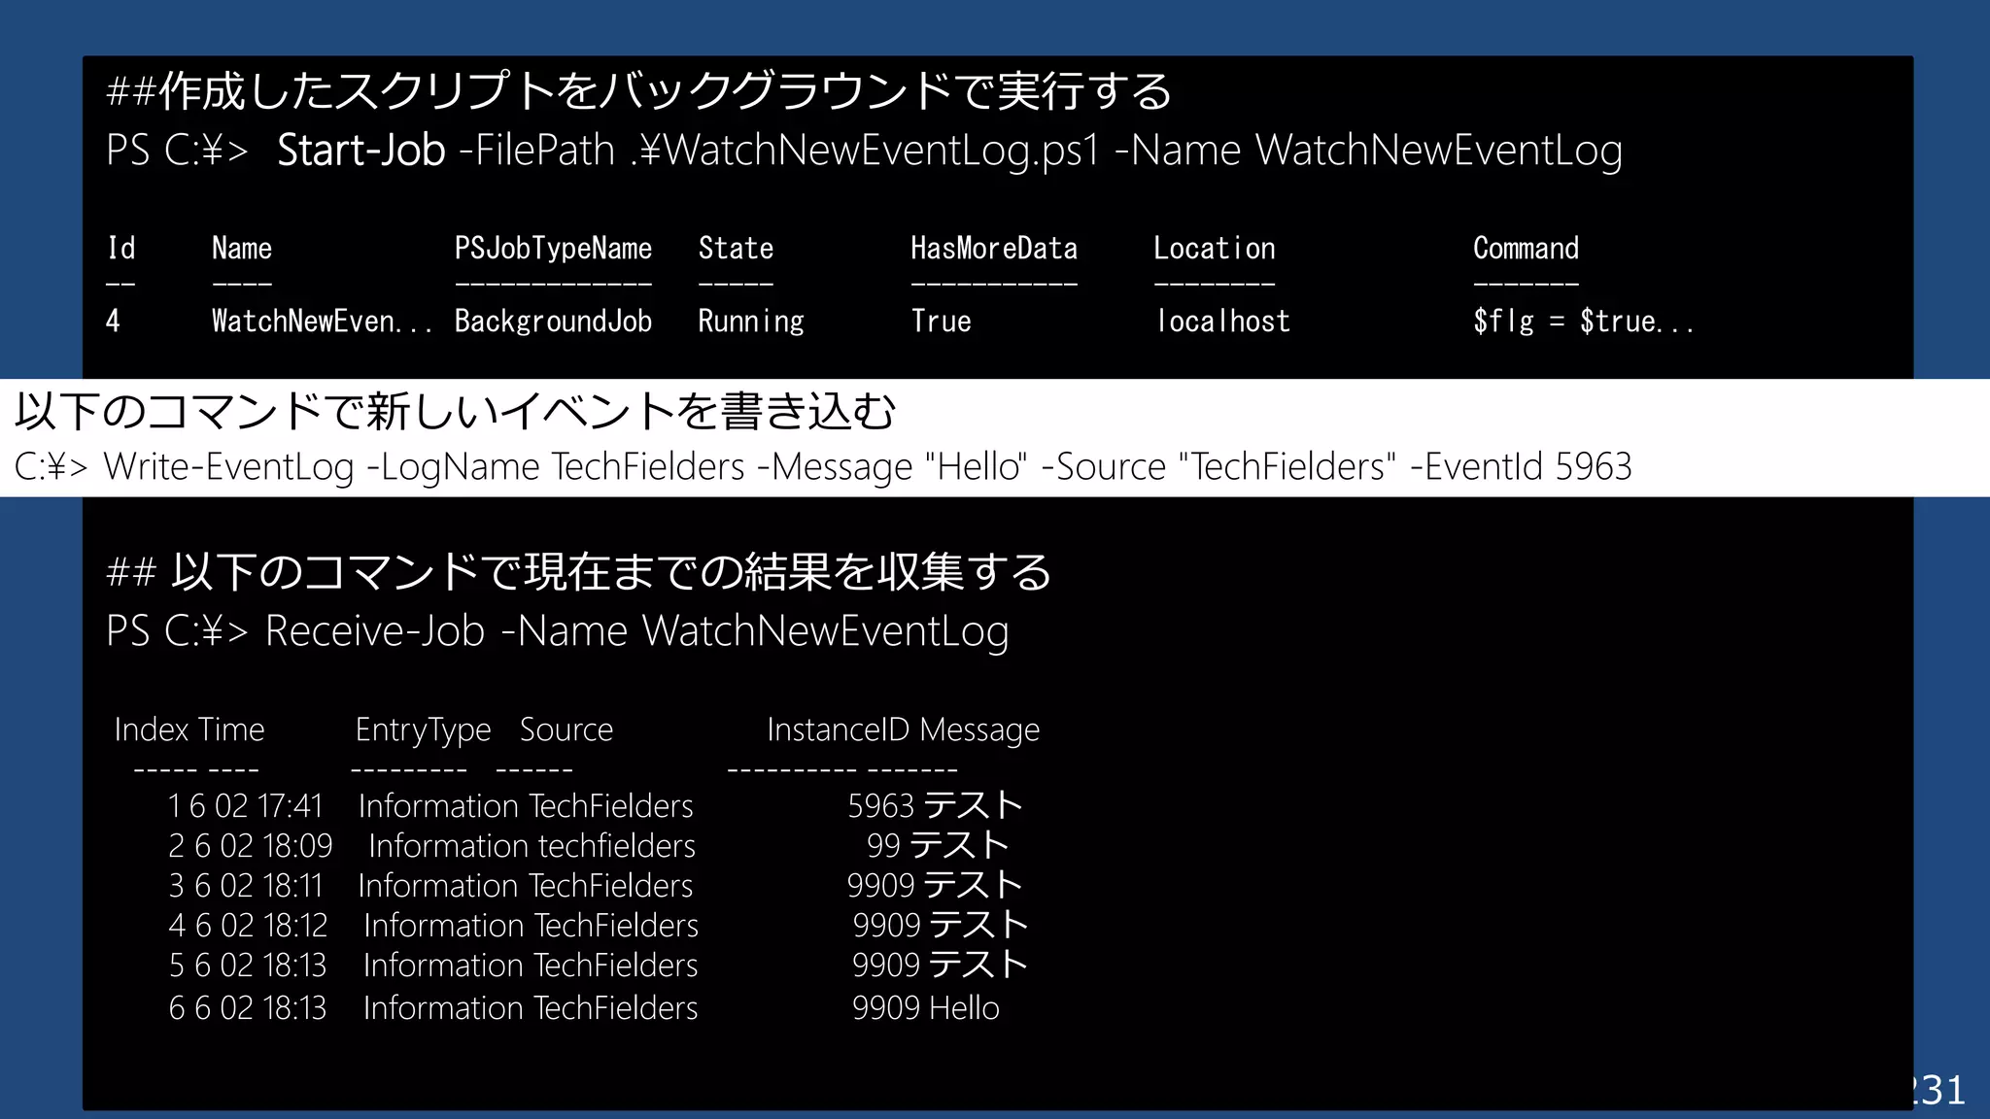This screenshot has height=1119, width=1990.
Task: Click the 9909 Hello message row
Action: click(925, 1008)
